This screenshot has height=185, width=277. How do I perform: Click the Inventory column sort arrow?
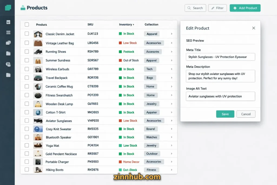point(134,24)
